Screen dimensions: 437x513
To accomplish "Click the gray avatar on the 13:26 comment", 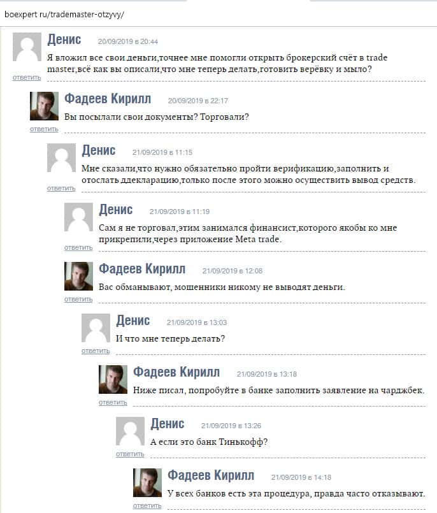I will [130, 431].
